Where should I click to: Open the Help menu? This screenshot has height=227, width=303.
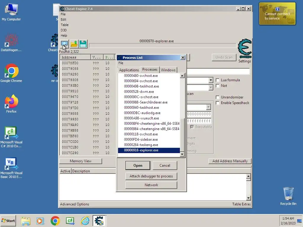point(64,35)
